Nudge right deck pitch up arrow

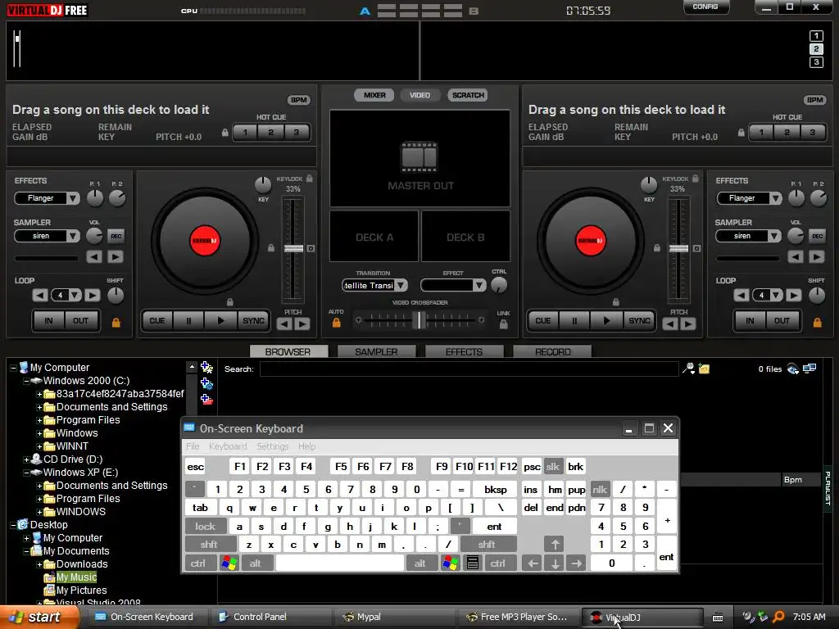pyautogui.click(x=688, y=324)
